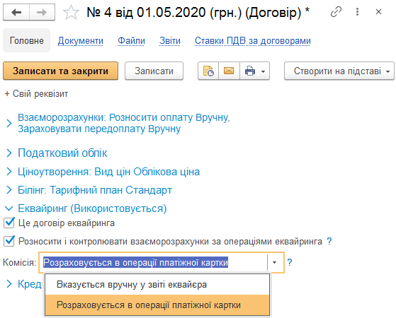Copy link using the chain icon
The image size is (396, 318).
pos(336,12)
